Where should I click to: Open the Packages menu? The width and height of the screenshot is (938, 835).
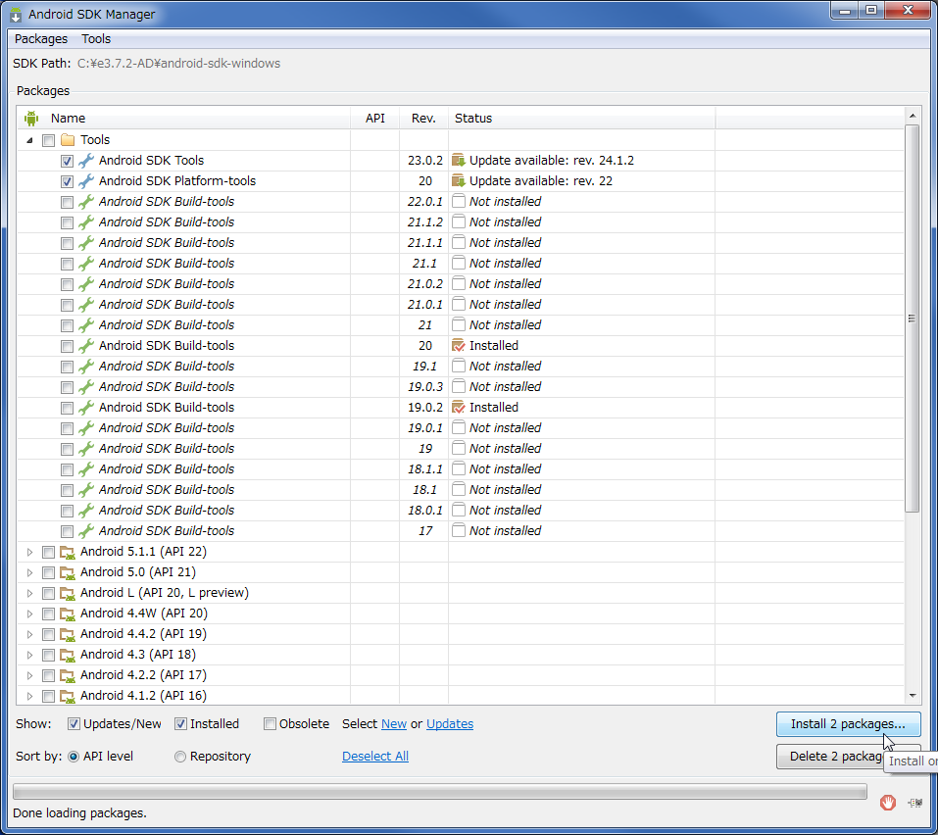pos(41,39)
